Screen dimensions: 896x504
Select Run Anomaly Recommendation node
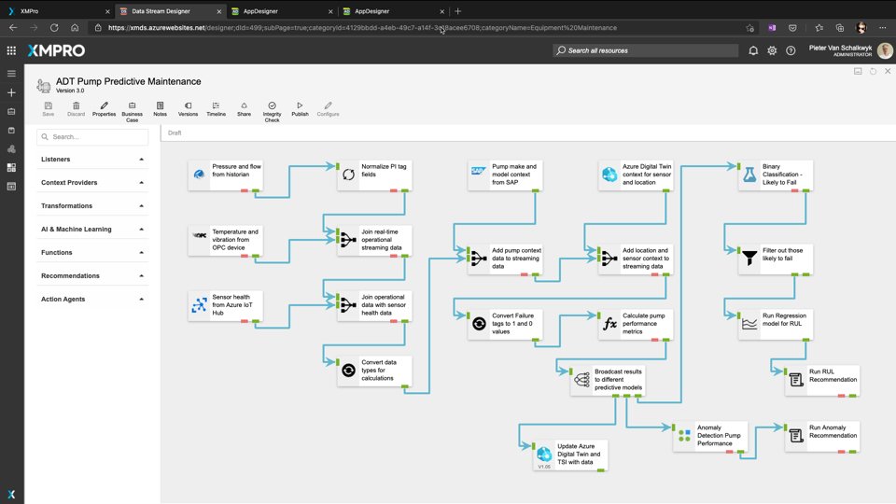[x=821, y=436]
